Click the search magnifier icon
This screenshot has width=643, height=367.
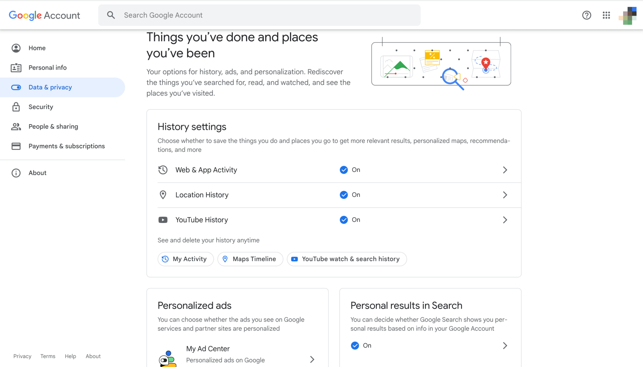[x=111, y=15]
